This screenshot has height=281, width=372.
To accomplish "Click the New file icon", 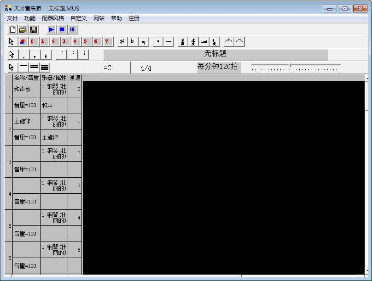I will [12, 29].
